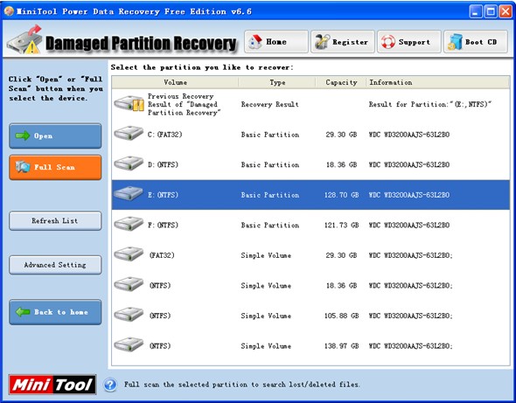Click the 128.70 GB capacity cell

[x=341, y=195]
